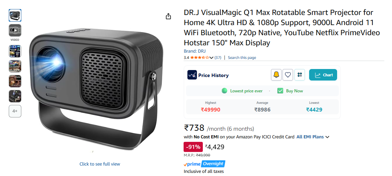Set price alert with bell icon

(x=276, y=75)
